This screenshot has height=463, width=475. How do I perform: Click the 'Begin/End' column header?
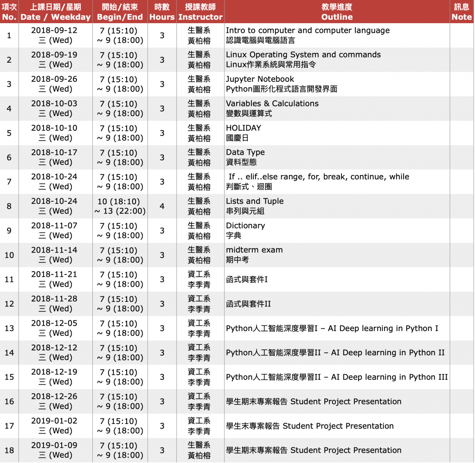(x=120, y=12)
